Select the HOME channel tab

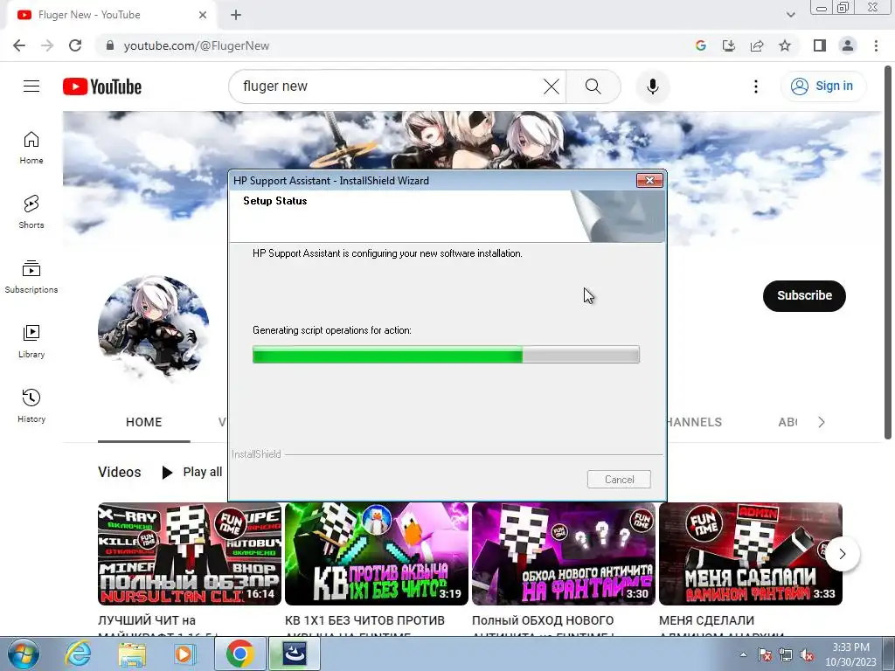click(x=144, y=422)
